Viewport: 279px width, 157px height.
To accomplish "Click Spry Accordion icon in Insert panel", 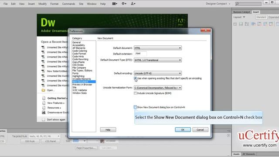I will tap(265, 24).
